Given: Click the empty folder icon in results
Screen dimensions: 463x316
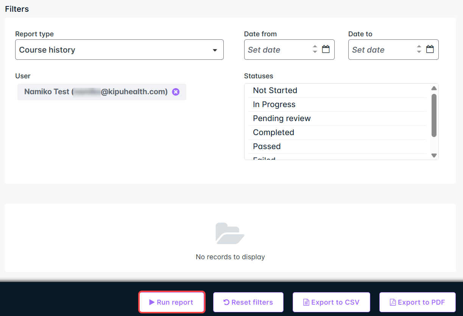Looking at the screenshot, I should 230,233.
